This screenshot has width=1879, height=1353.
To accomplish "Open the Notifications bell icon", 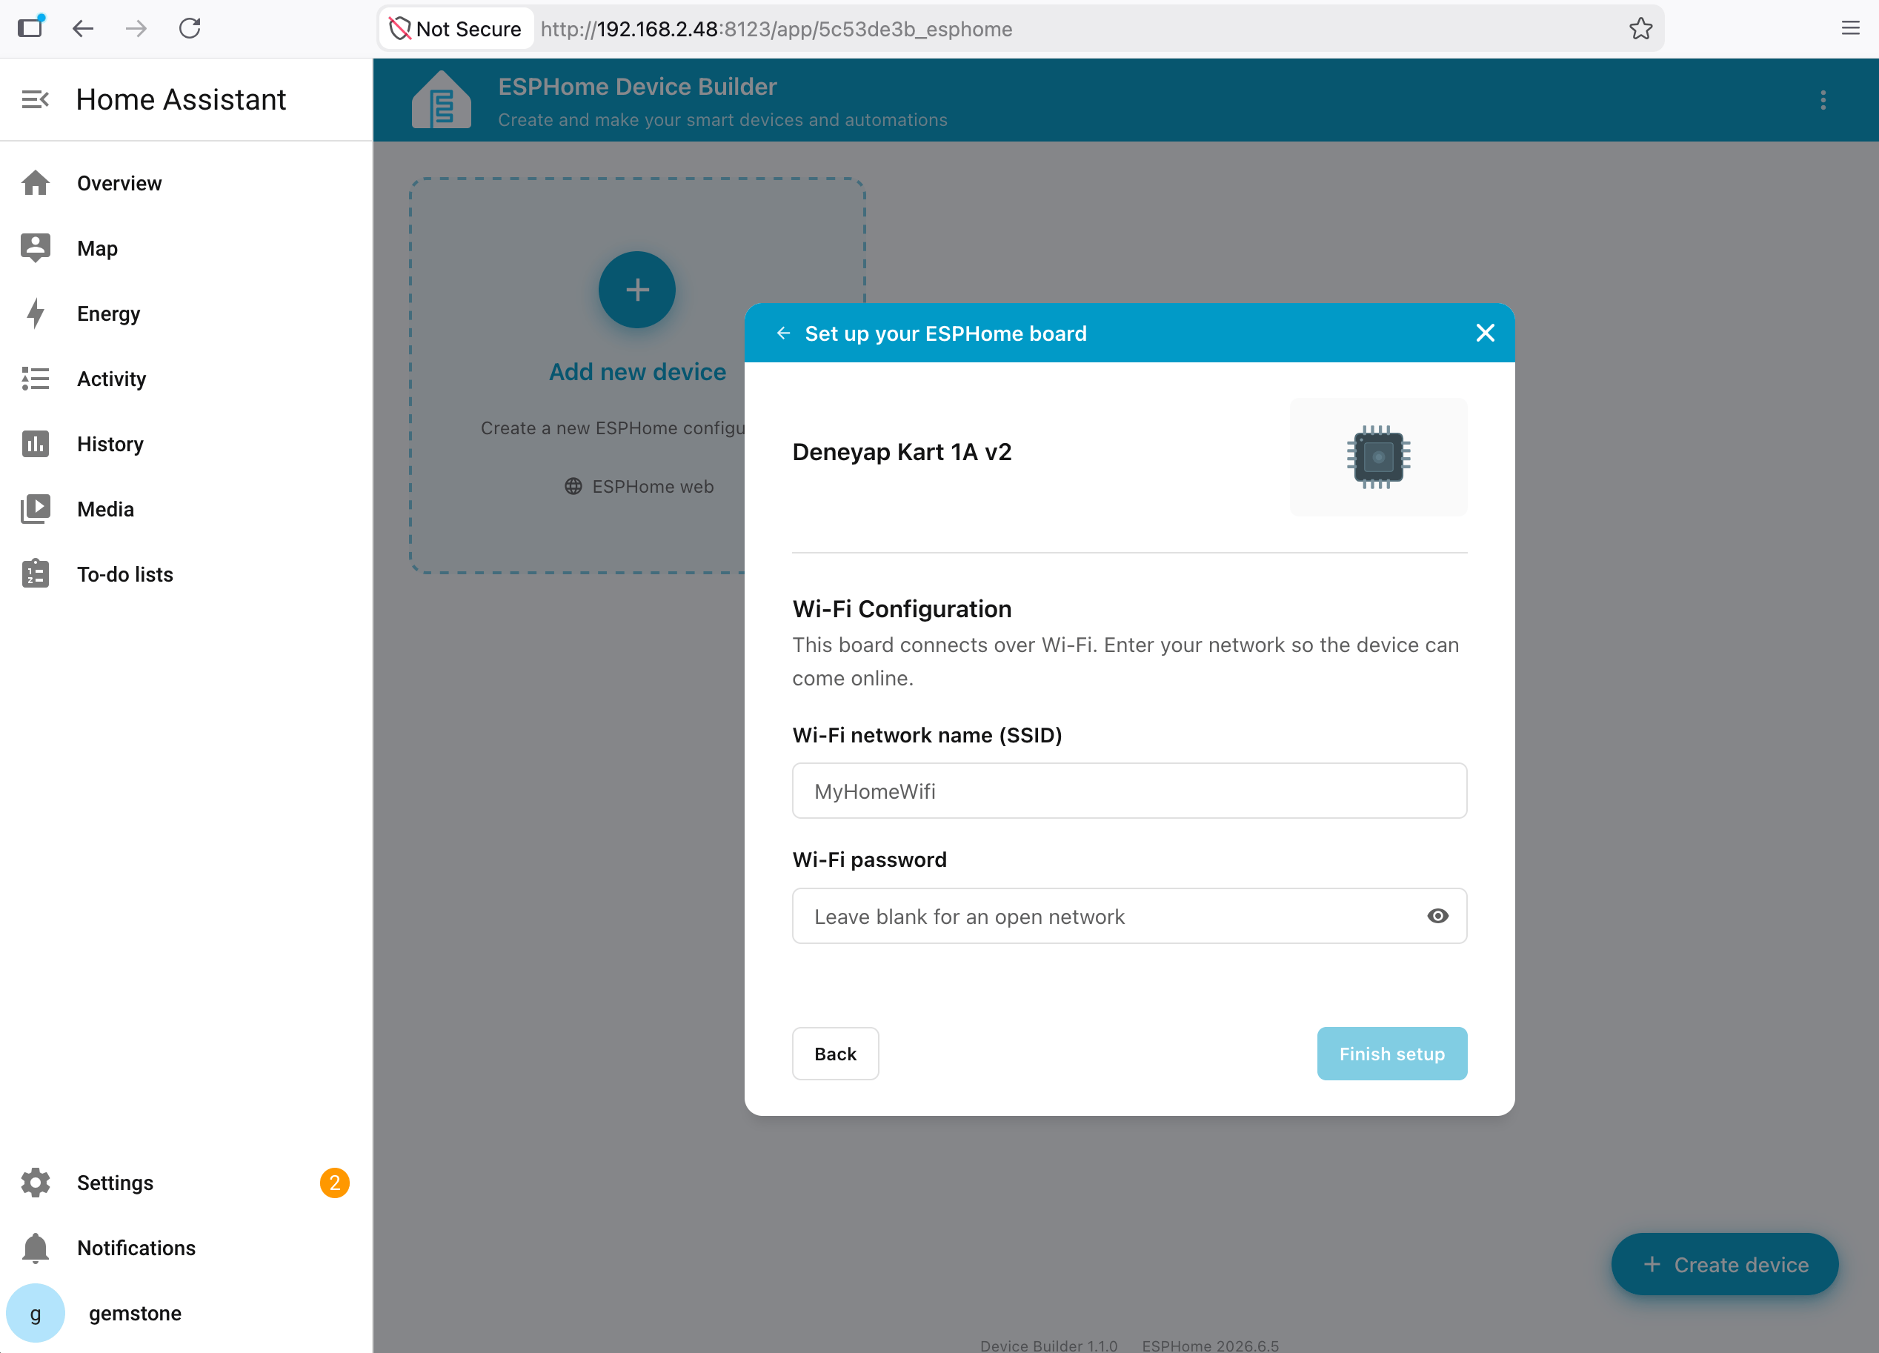I will (36, 1248).
